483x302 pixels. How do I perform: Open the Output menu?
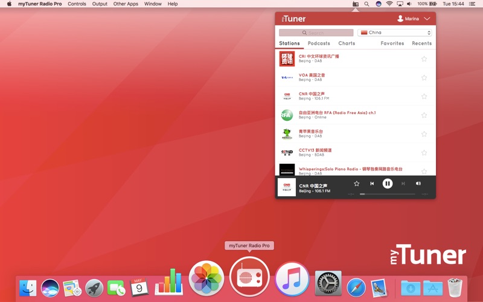click(x=100, y=4)
